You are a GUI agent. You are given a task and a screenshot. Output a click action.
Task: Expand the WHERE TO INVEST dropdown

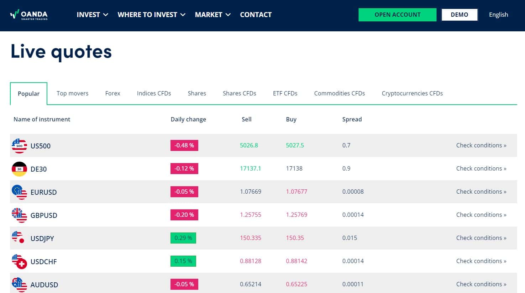click(151, 15)
